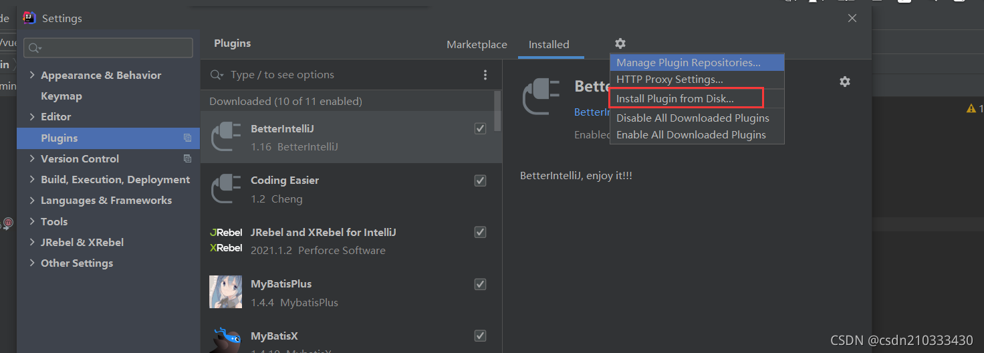Click the plugin list scrollbar
The width and height of the screenshot is (984, 353).
click(497, 111)
